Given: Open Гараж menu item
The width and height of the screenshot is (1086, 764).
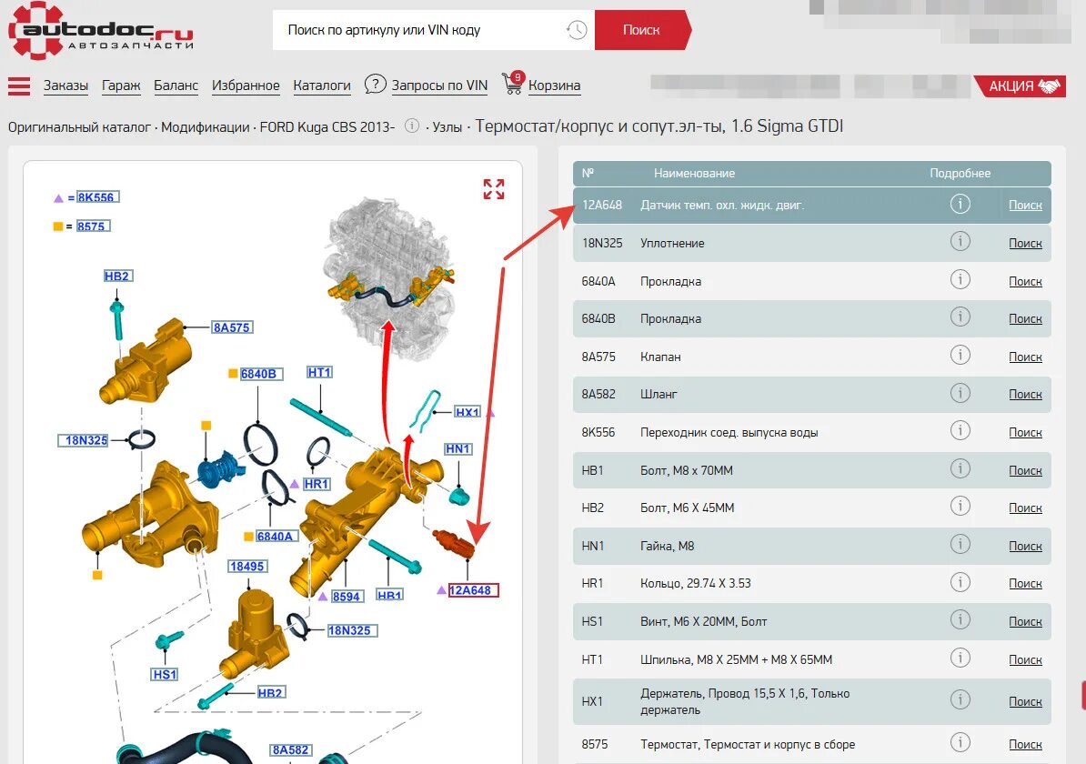Looking at the screenshot, I should [120, 85].
